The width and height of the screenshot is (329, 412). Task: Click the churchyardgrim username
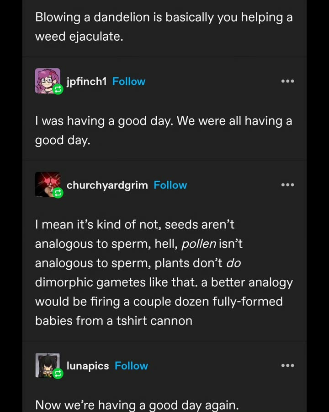click(107, 185)
